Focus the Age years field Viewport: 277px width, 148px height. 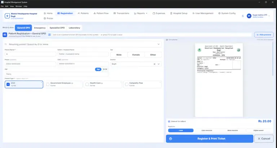57,74
